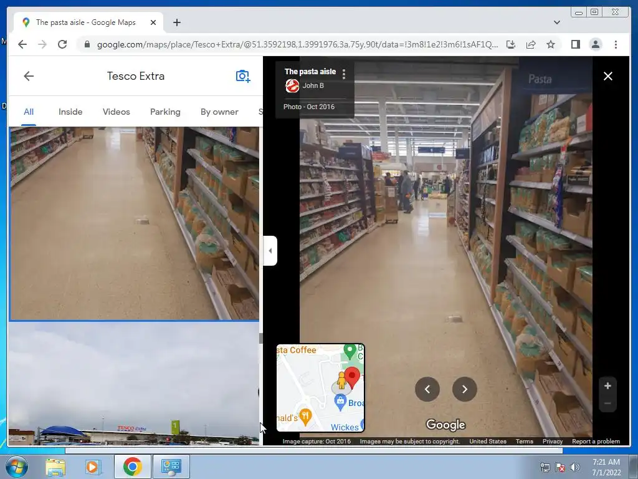This screenshot has width=638, height=479.
Task: Select the pasta aisle thumbnail
Action: [134, 224]
